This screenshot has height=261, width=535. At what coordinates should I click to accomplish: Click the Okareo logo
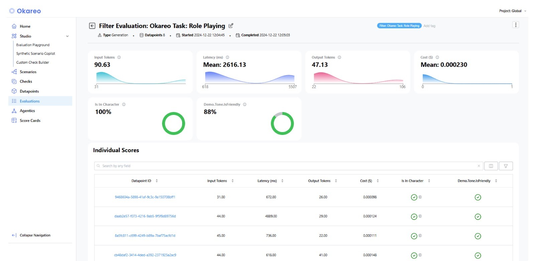25,11
